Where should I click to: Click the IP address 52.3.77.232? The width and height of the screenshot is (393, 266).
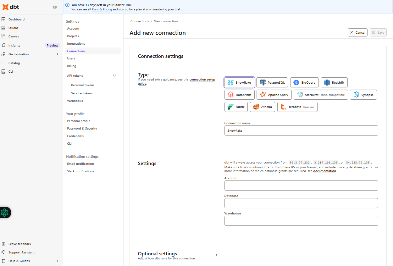point(300,163)
